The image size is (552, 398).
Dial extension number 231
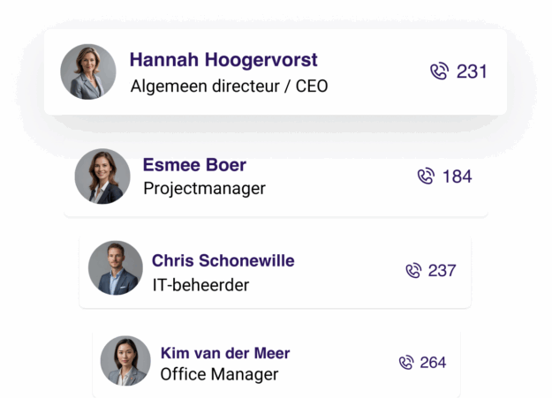click(472, 71)
